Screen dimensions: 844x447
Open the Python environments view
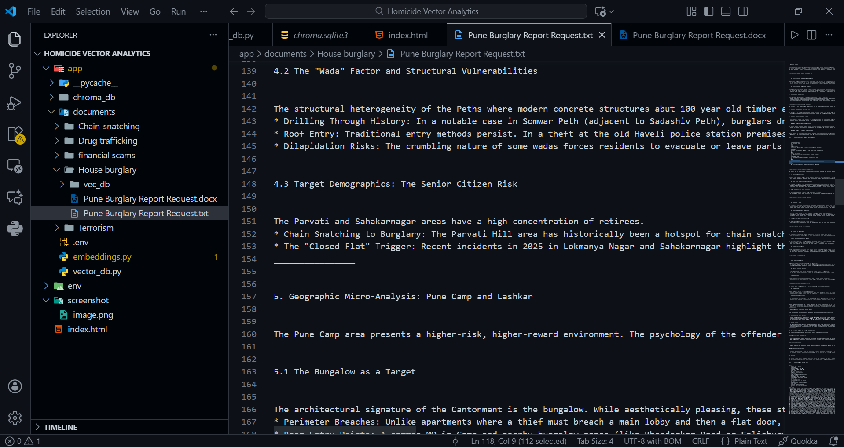coord(15,229)
